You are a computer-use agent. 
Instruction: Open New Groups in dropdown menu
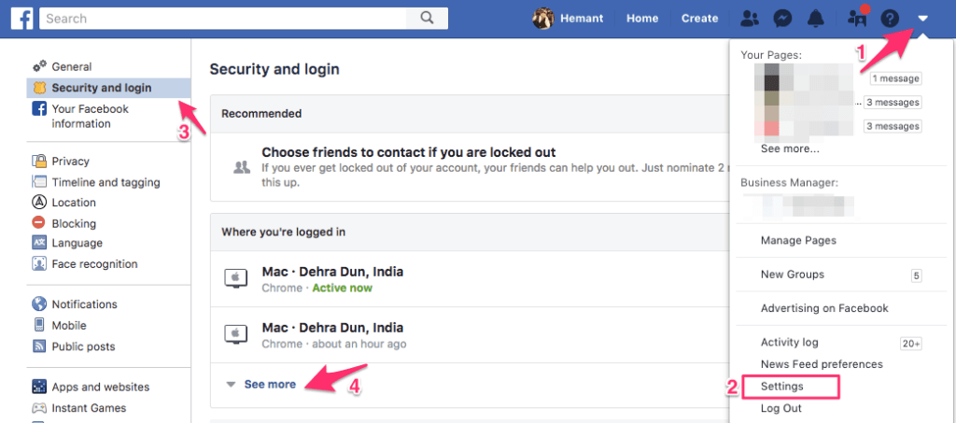click(793, 275)
